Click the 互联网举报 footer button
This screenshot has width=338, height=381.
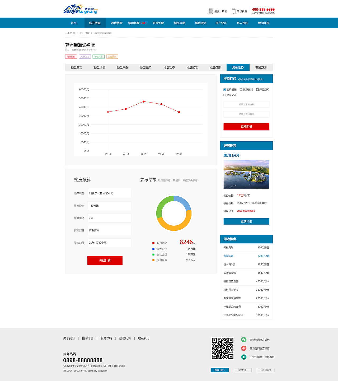tap(266, 370)
